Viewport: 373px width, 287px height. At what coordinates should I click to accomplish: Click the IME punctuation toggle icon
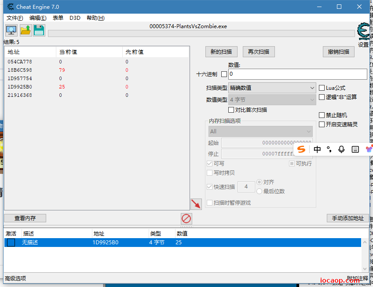point(329,149)
